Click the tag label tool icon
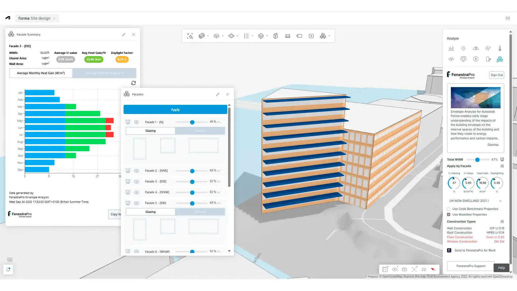Viewport: 517px width, 291px height. (299, 36)
